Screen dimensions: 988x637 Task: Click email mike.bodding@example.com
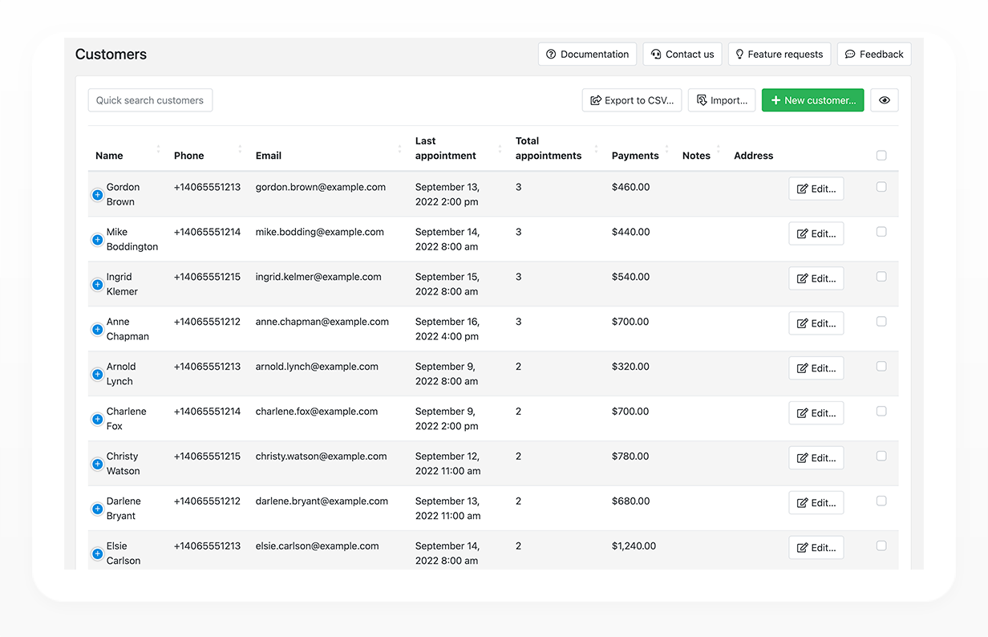point(320,232)
